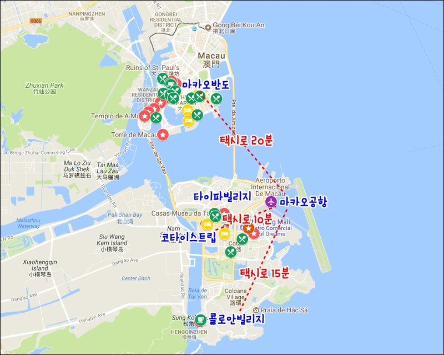Viewport: 444px width, 355px height.
Task: Select the red star marker at Torre de Macau
Action: coord(163,134)
